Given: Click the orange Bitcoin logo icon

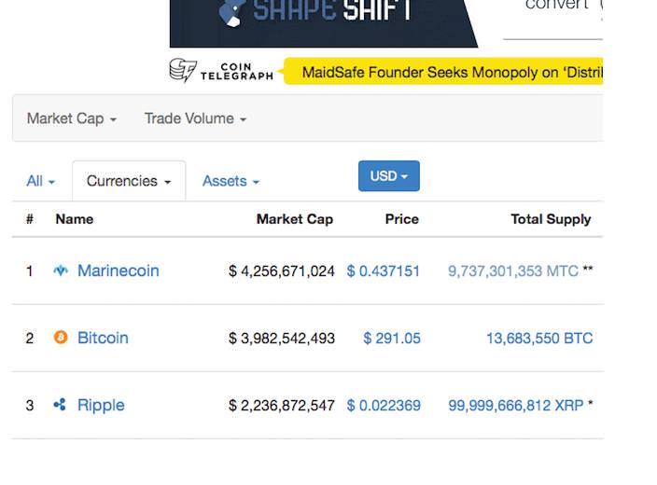Looking at the screenshot, I should click(61, 337).
